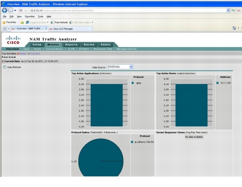This screenshot has width=242, height=187.
Task: Open the Reports tab in NAM
Action: click(x=71, y=45)
